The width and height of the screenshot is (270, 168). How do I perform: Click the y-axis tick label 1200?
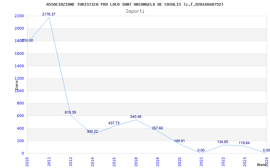[x=19, y=79]
